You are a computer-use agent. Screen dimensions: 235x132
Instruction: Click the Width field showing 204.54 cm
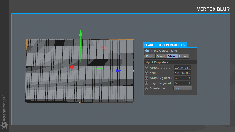click(181, 68)
